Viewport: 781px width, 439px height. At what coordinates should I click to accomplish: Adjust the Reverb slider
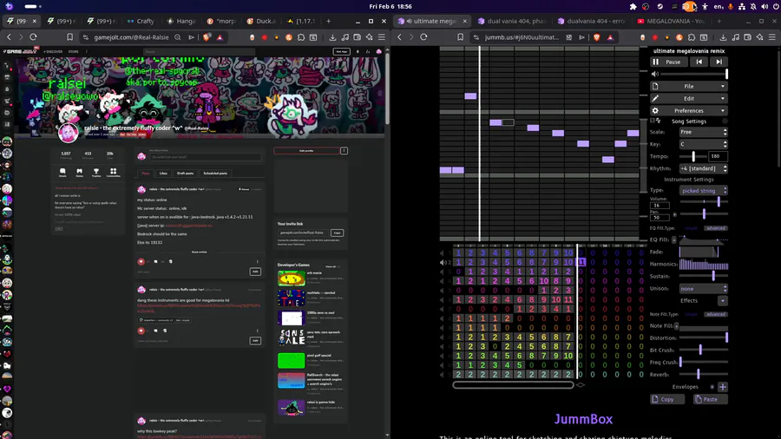[704, 374]
